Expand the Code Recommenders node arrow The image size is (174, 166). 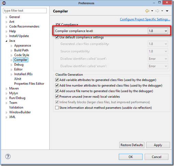click(x=6, y=27)
